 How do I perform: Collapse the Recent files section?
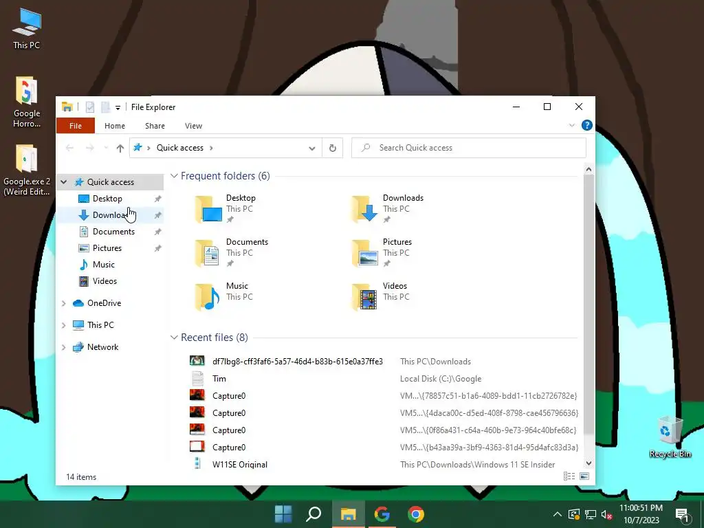[174, 338]
